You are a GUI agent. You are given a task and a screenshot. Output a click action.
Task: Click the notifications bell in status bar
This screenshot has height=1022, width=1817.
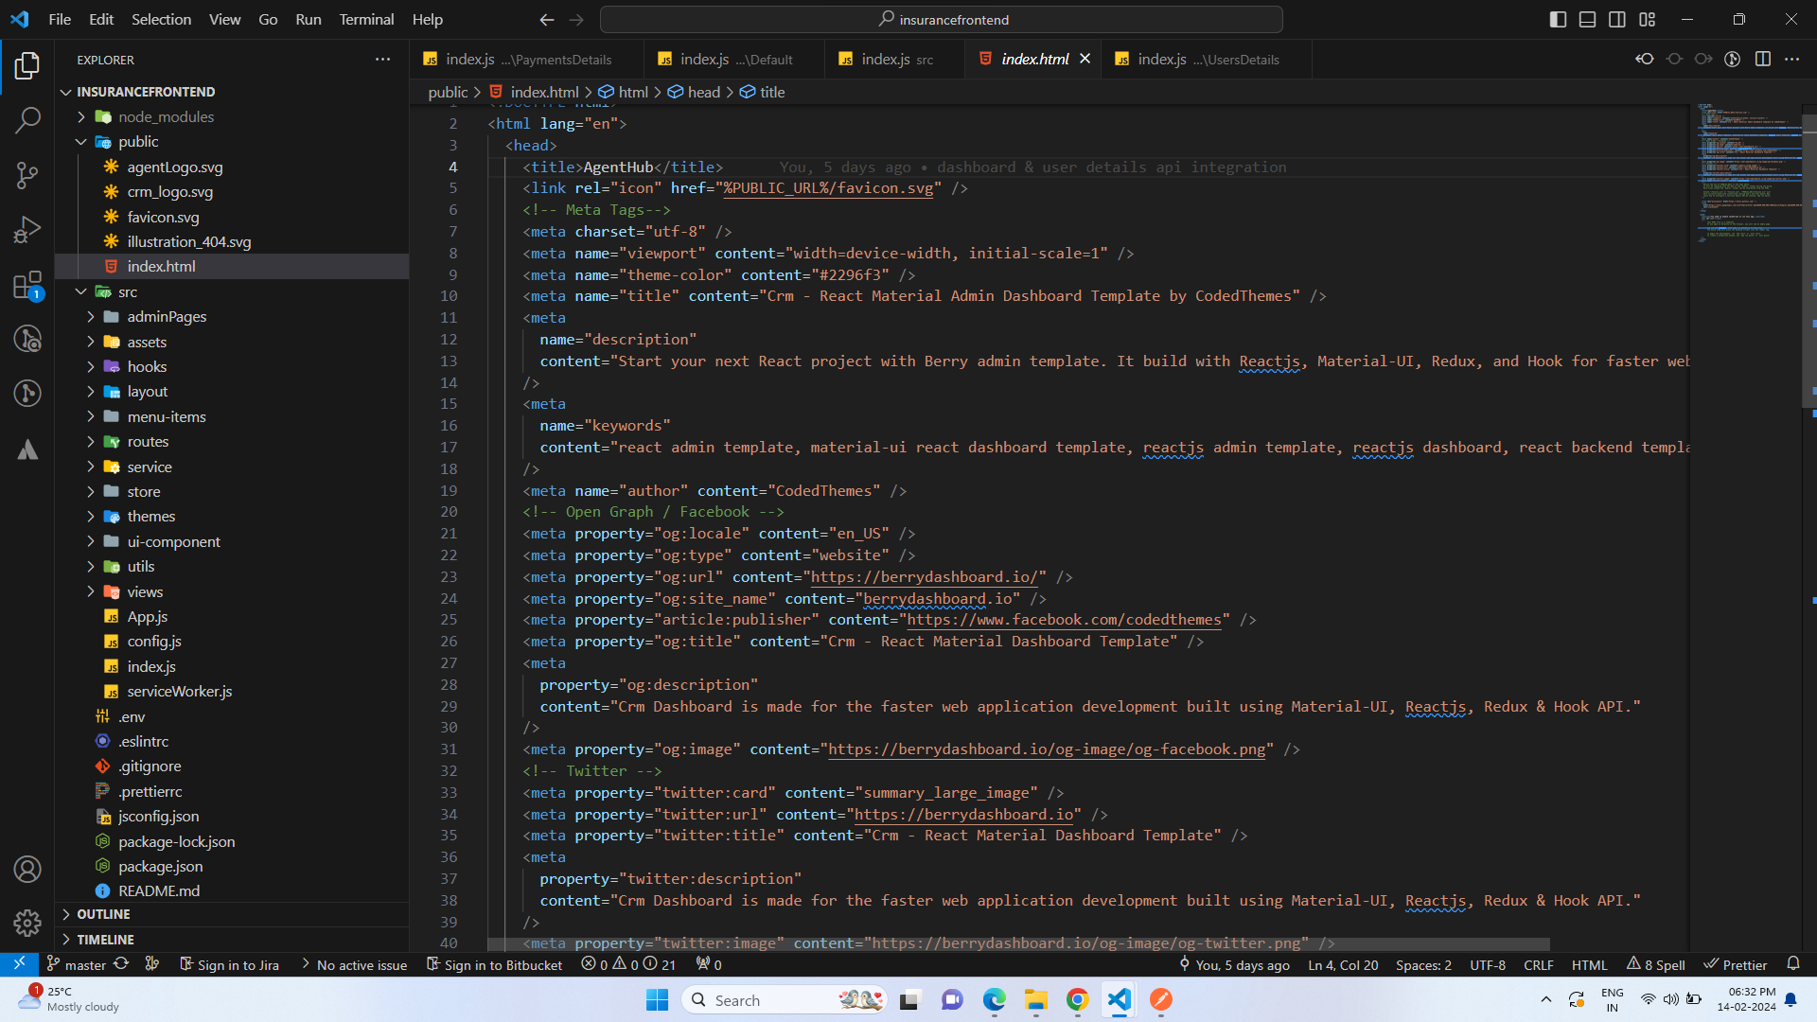[x=1792, y=964]
